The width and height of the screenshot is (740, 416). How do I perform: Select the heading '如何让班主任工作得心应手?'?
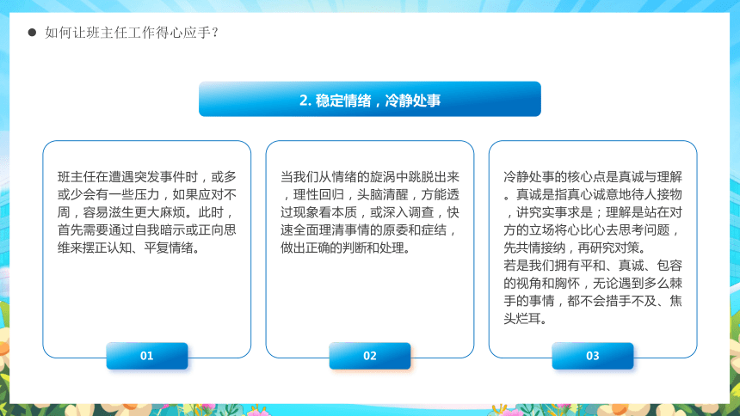coord(131,33)
